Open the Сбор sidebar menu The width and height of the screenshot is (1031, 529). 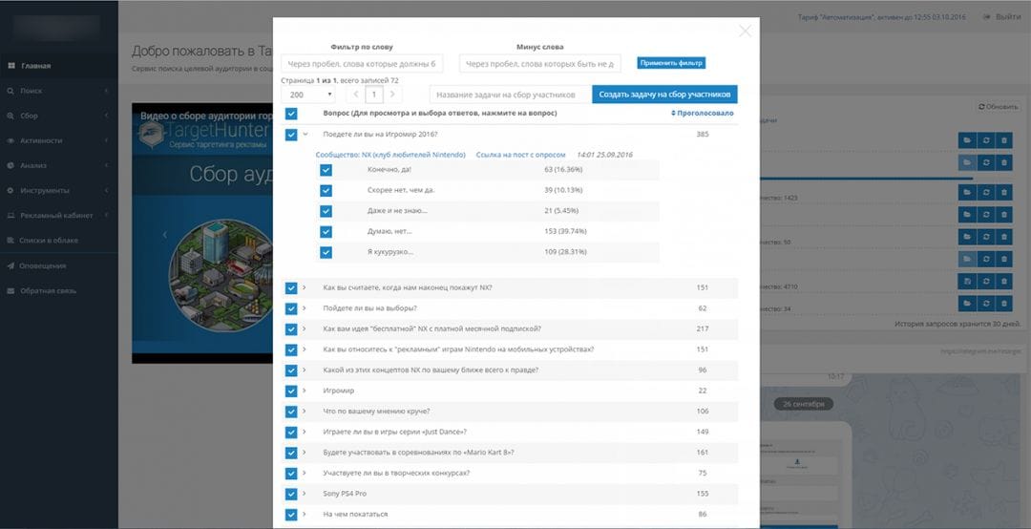pyautogui.click(x=58, y=116)
